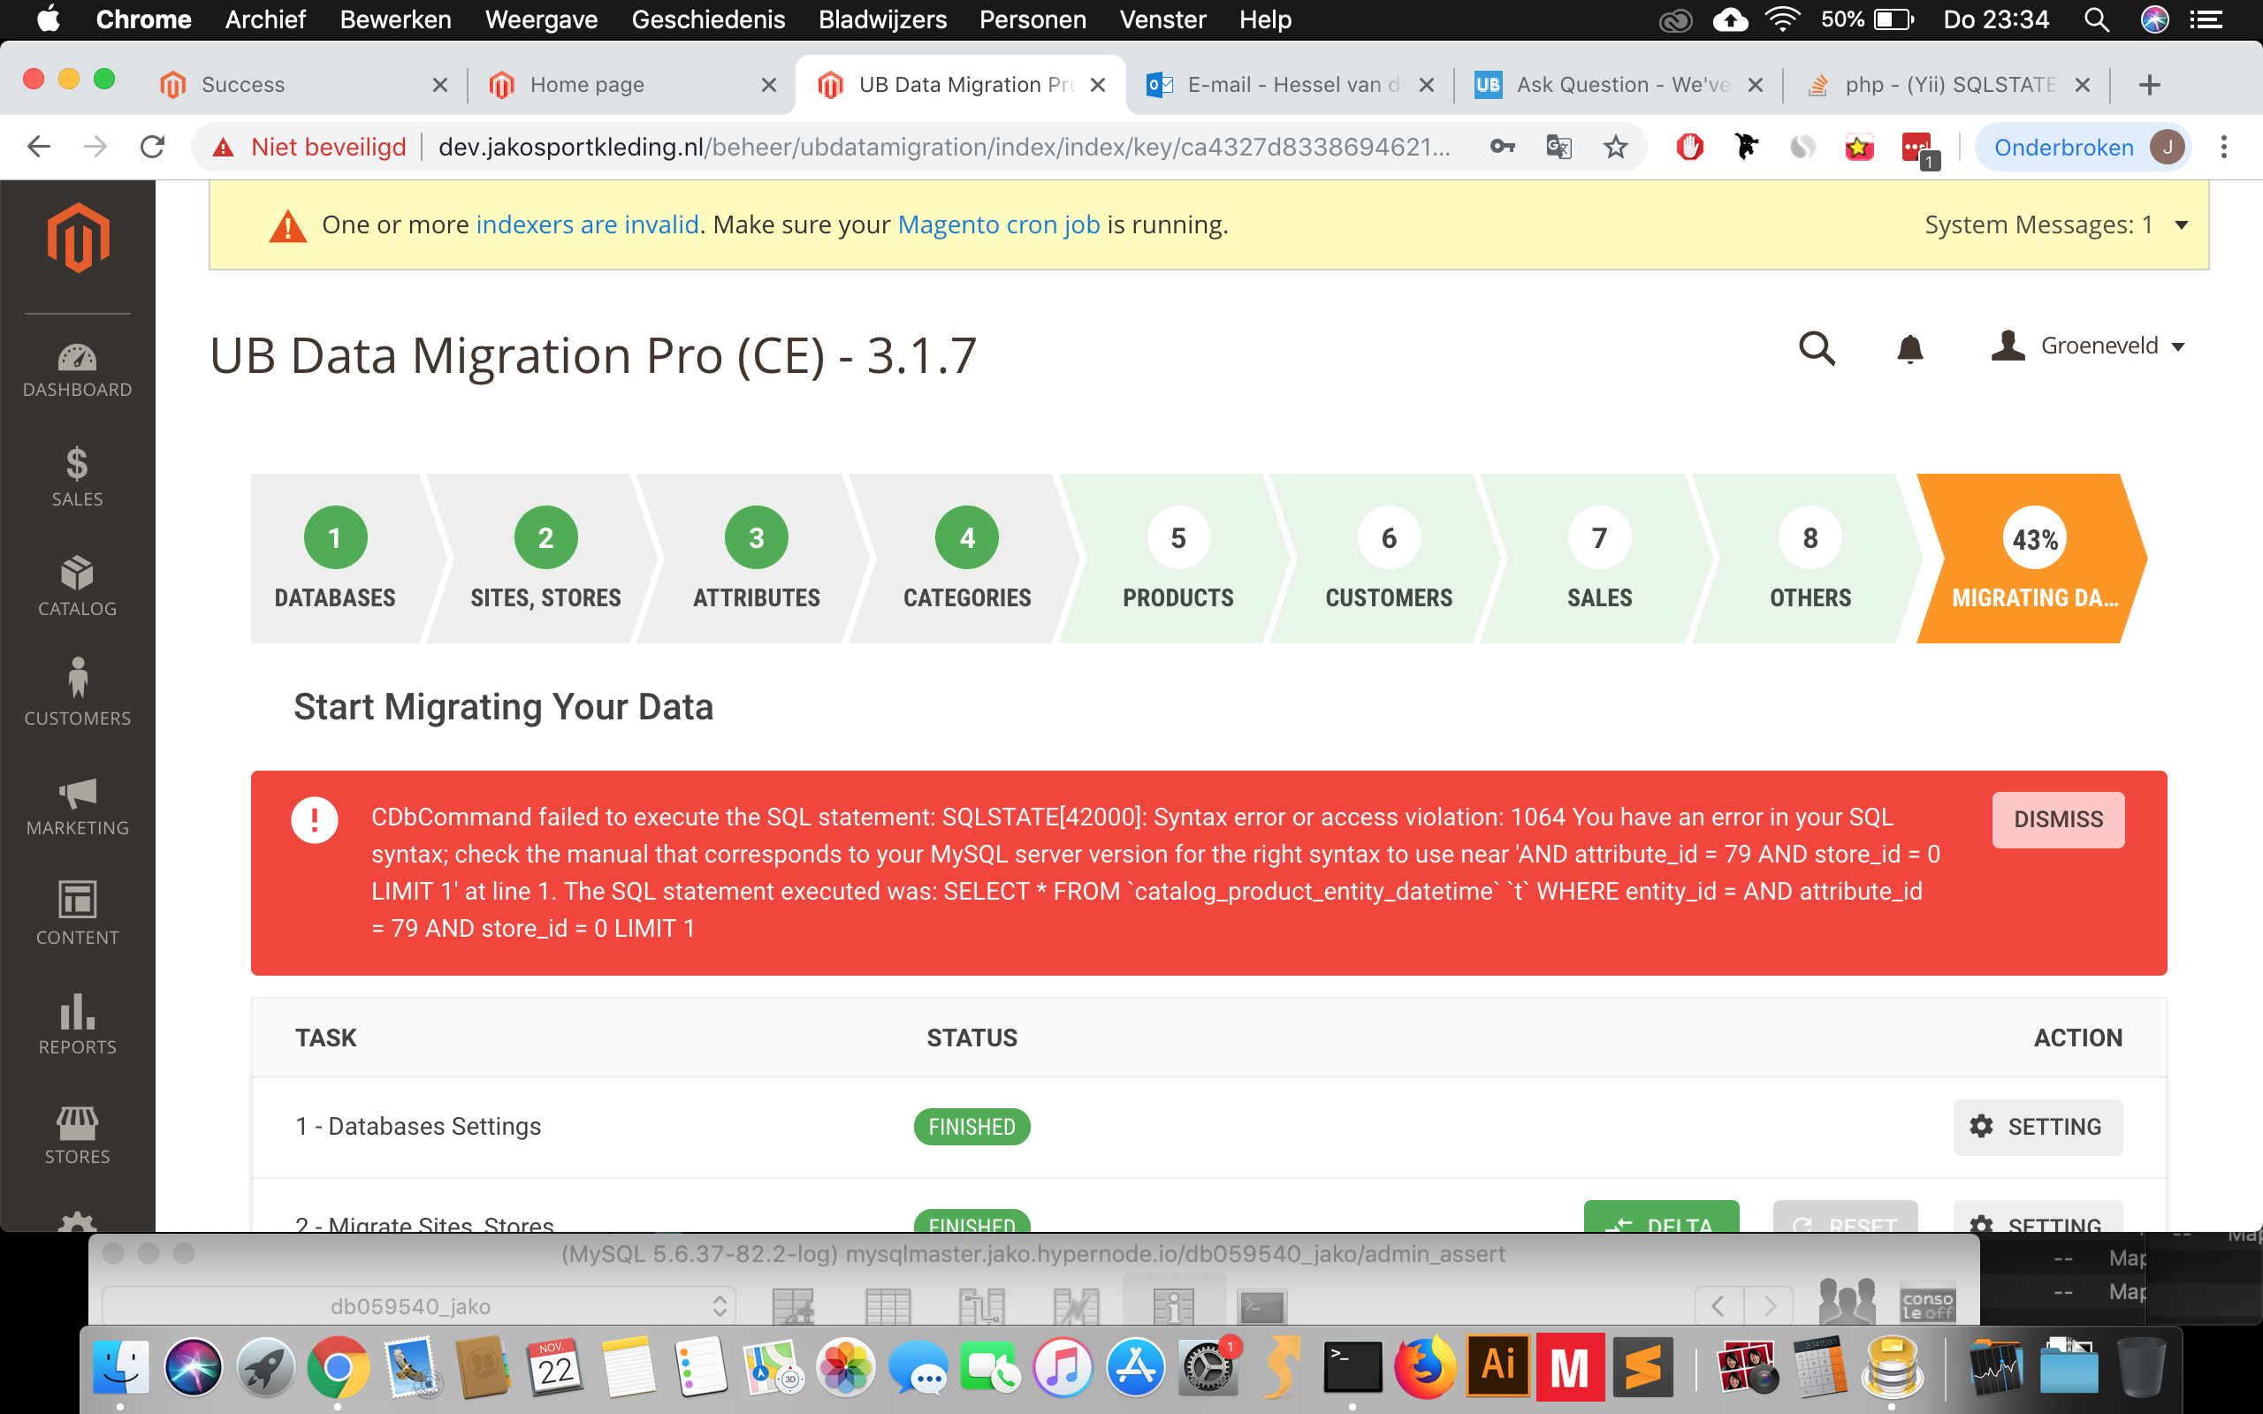
Task: Close the UB Data Migration tab
Action: 1098,85
